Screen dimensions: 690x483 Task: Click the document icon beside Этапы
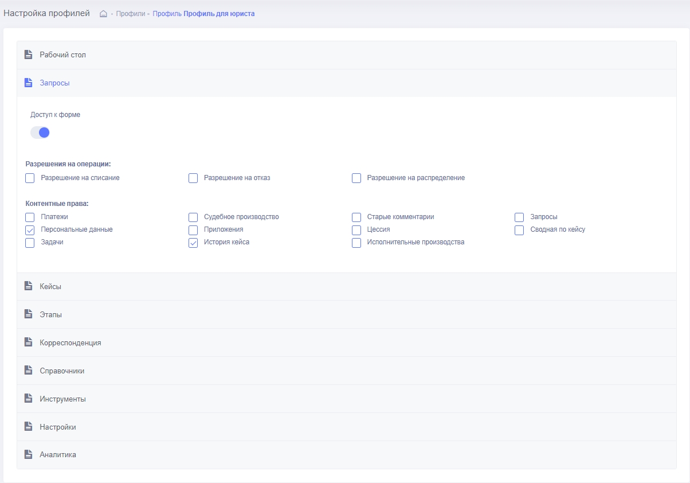click(x=28, y=314)
